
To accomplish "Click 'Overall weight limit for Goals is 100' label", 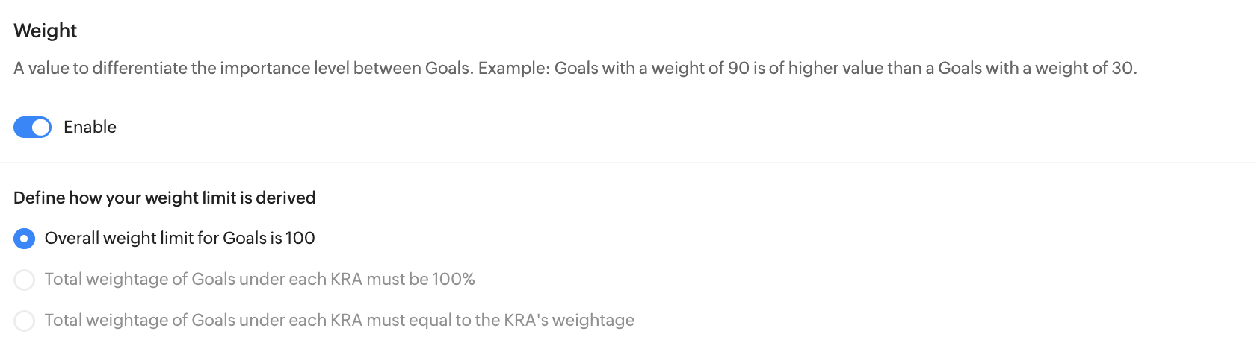I will [x=179, y=239].
